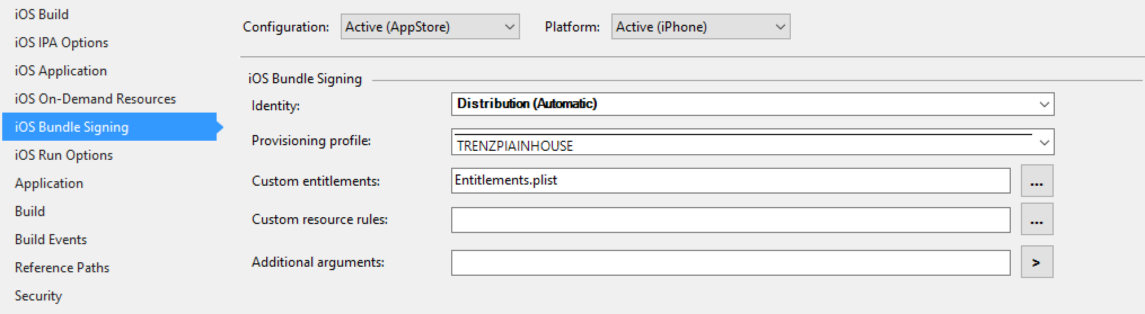Switch to iOS IPA Options page
The width and height of the screenshot is (1145, 314).
point(61,43)
